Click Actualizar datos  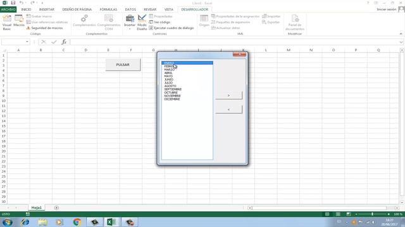click(x=226, y=28)
